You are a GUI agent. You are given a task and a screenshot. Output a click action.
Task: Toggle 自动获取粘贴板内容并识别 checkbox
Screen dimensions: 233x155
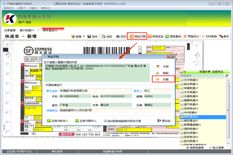(105, 121)
